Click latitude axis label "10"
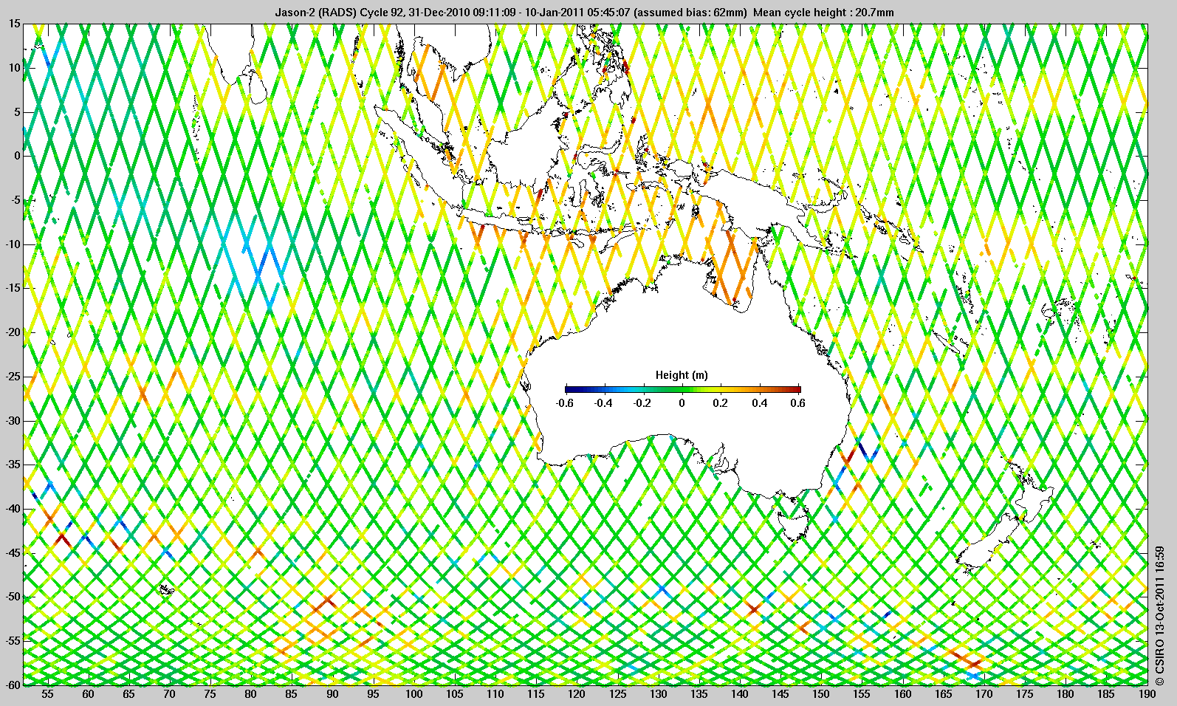Screen dimensions: 1177x706 point(15,68)
